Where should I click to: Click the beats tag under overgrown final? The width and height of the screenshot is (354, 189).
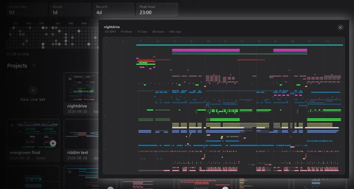[41, 158]
